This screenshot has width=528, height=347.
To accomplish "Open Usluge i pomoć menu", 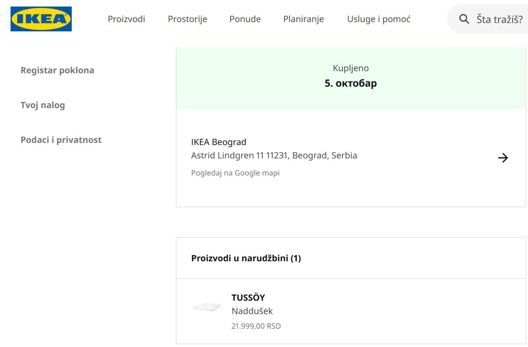I will click(379, 19).
